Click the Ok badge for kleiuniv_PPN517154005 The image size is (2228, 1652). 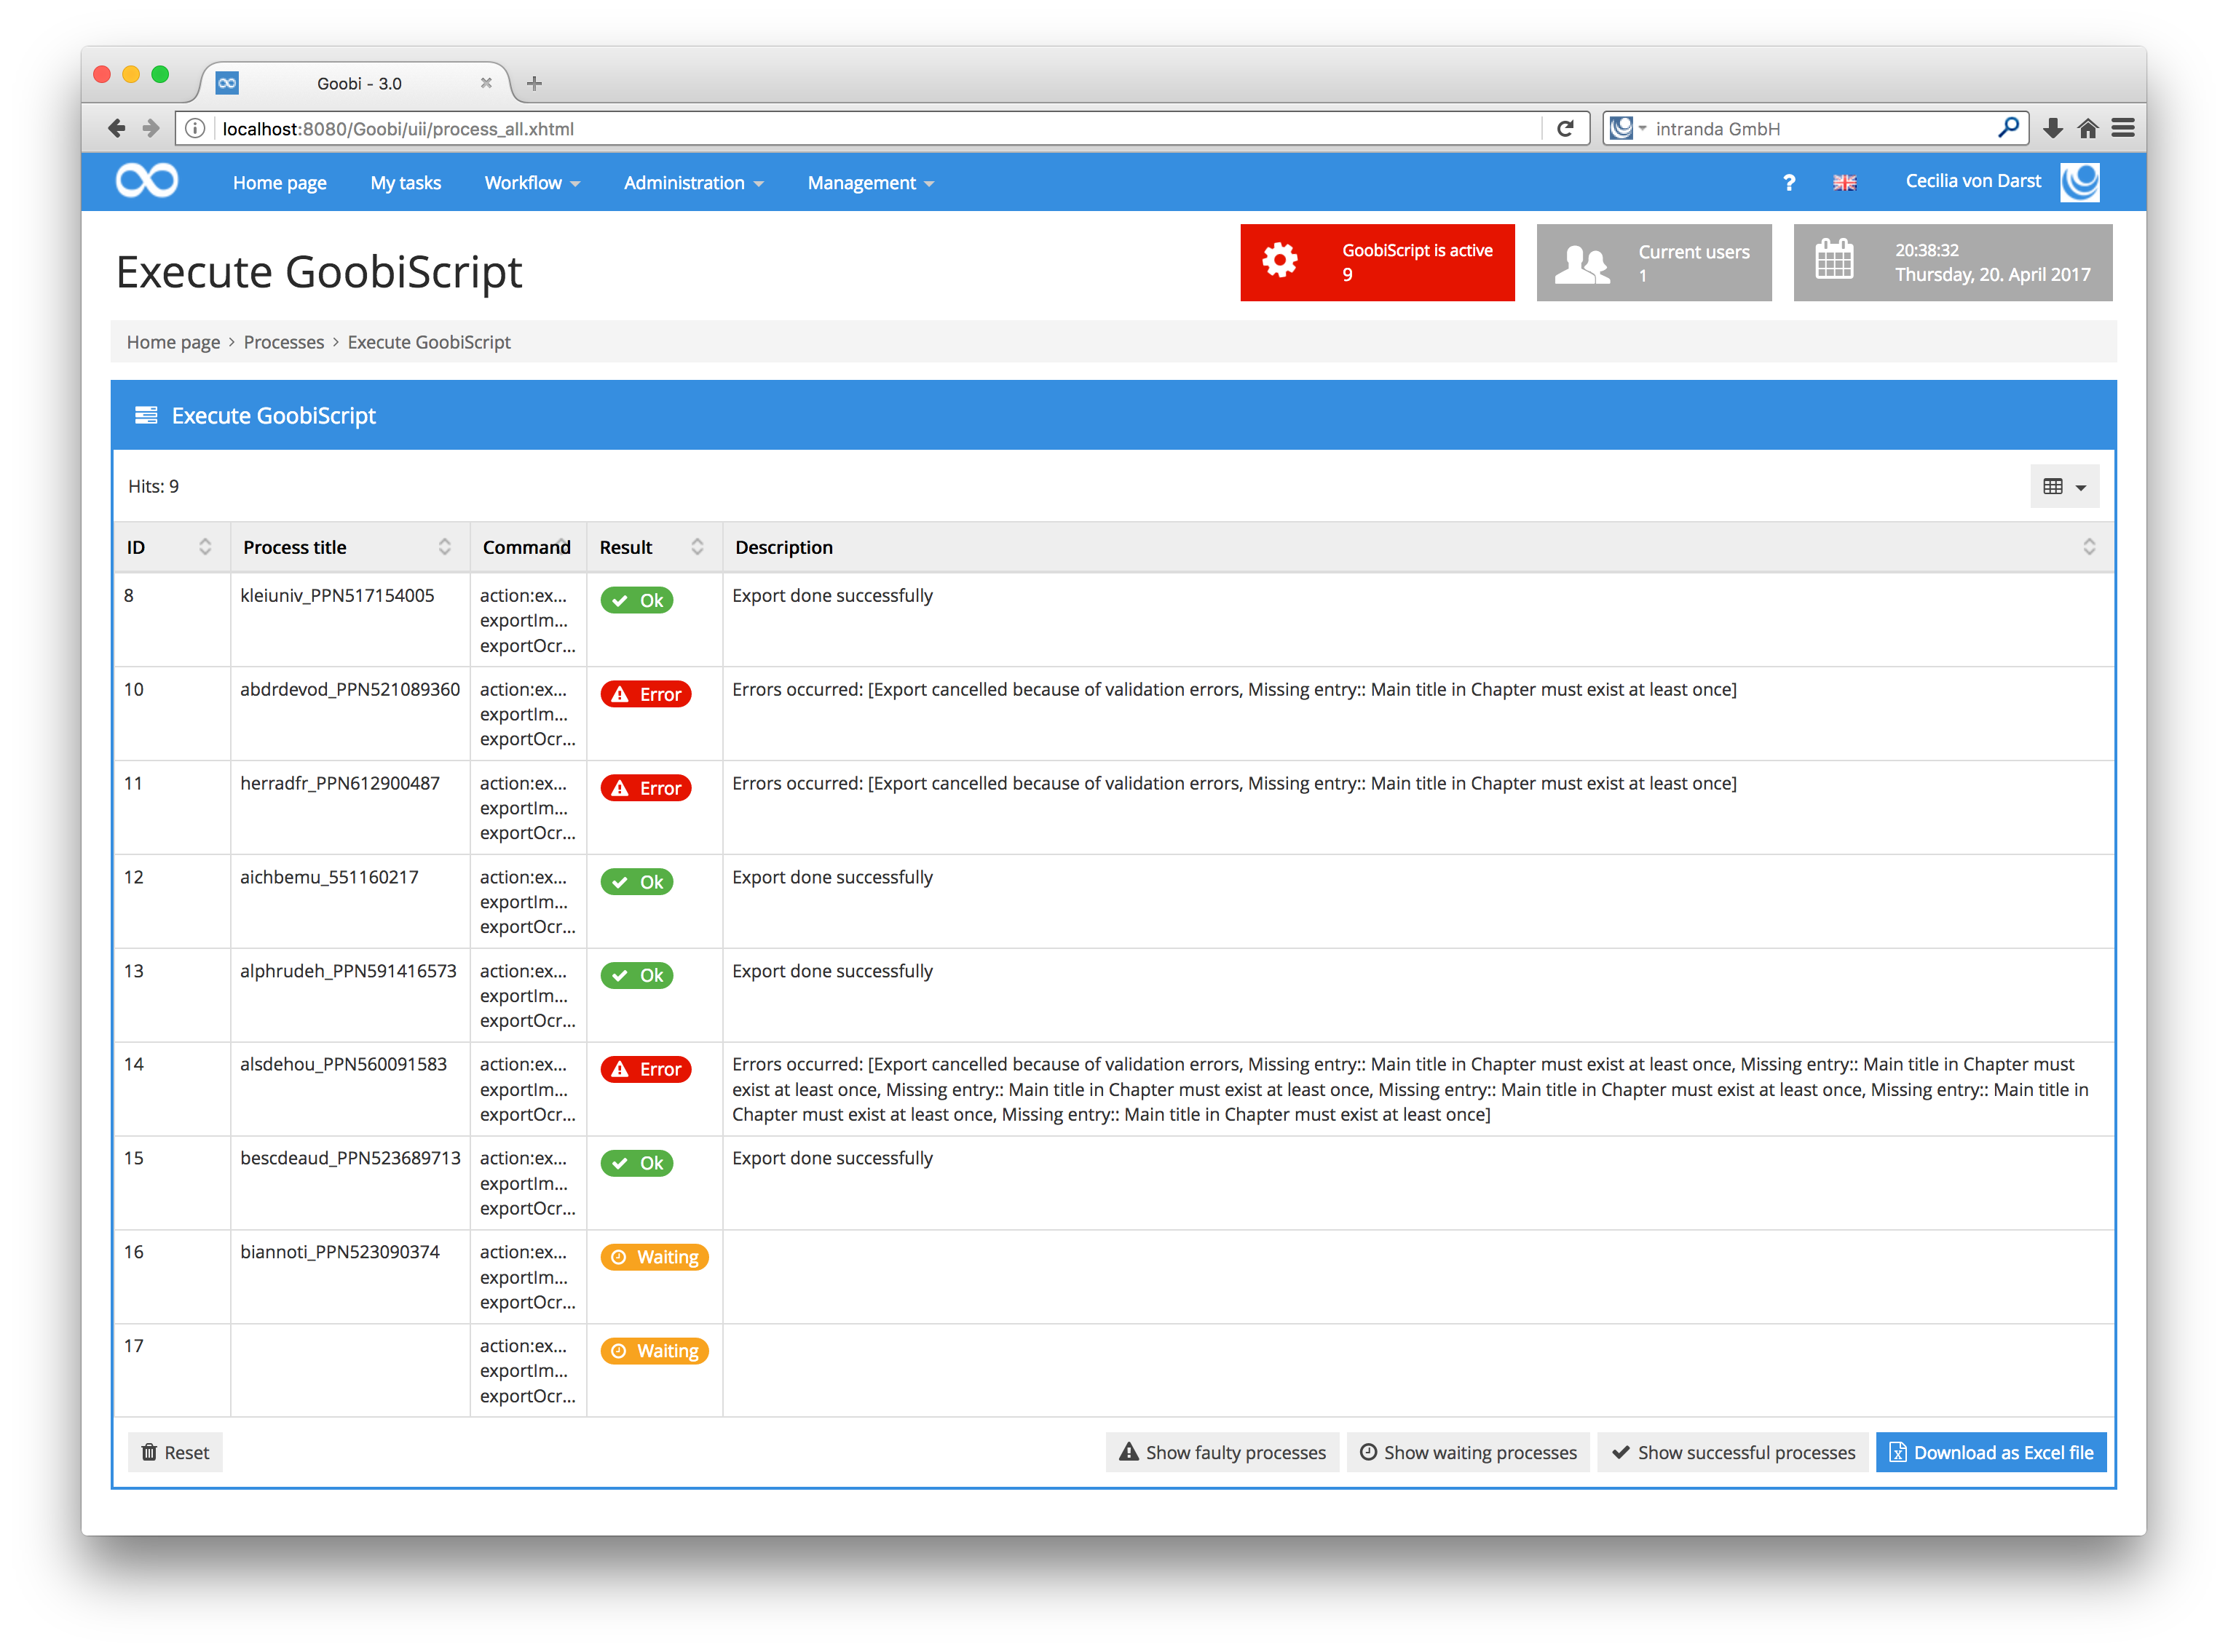pos(636,600)
